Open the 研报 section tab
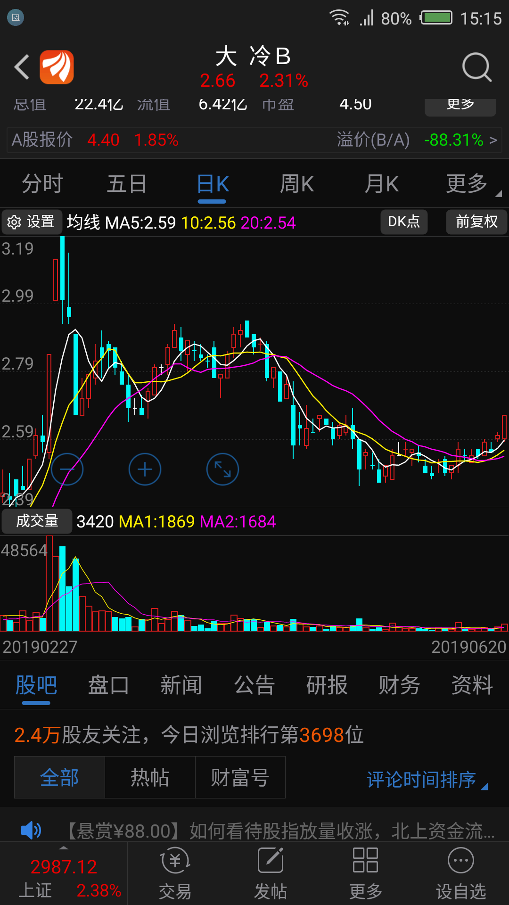Viewport: 509px width, 905px height. tap(327, 685)
